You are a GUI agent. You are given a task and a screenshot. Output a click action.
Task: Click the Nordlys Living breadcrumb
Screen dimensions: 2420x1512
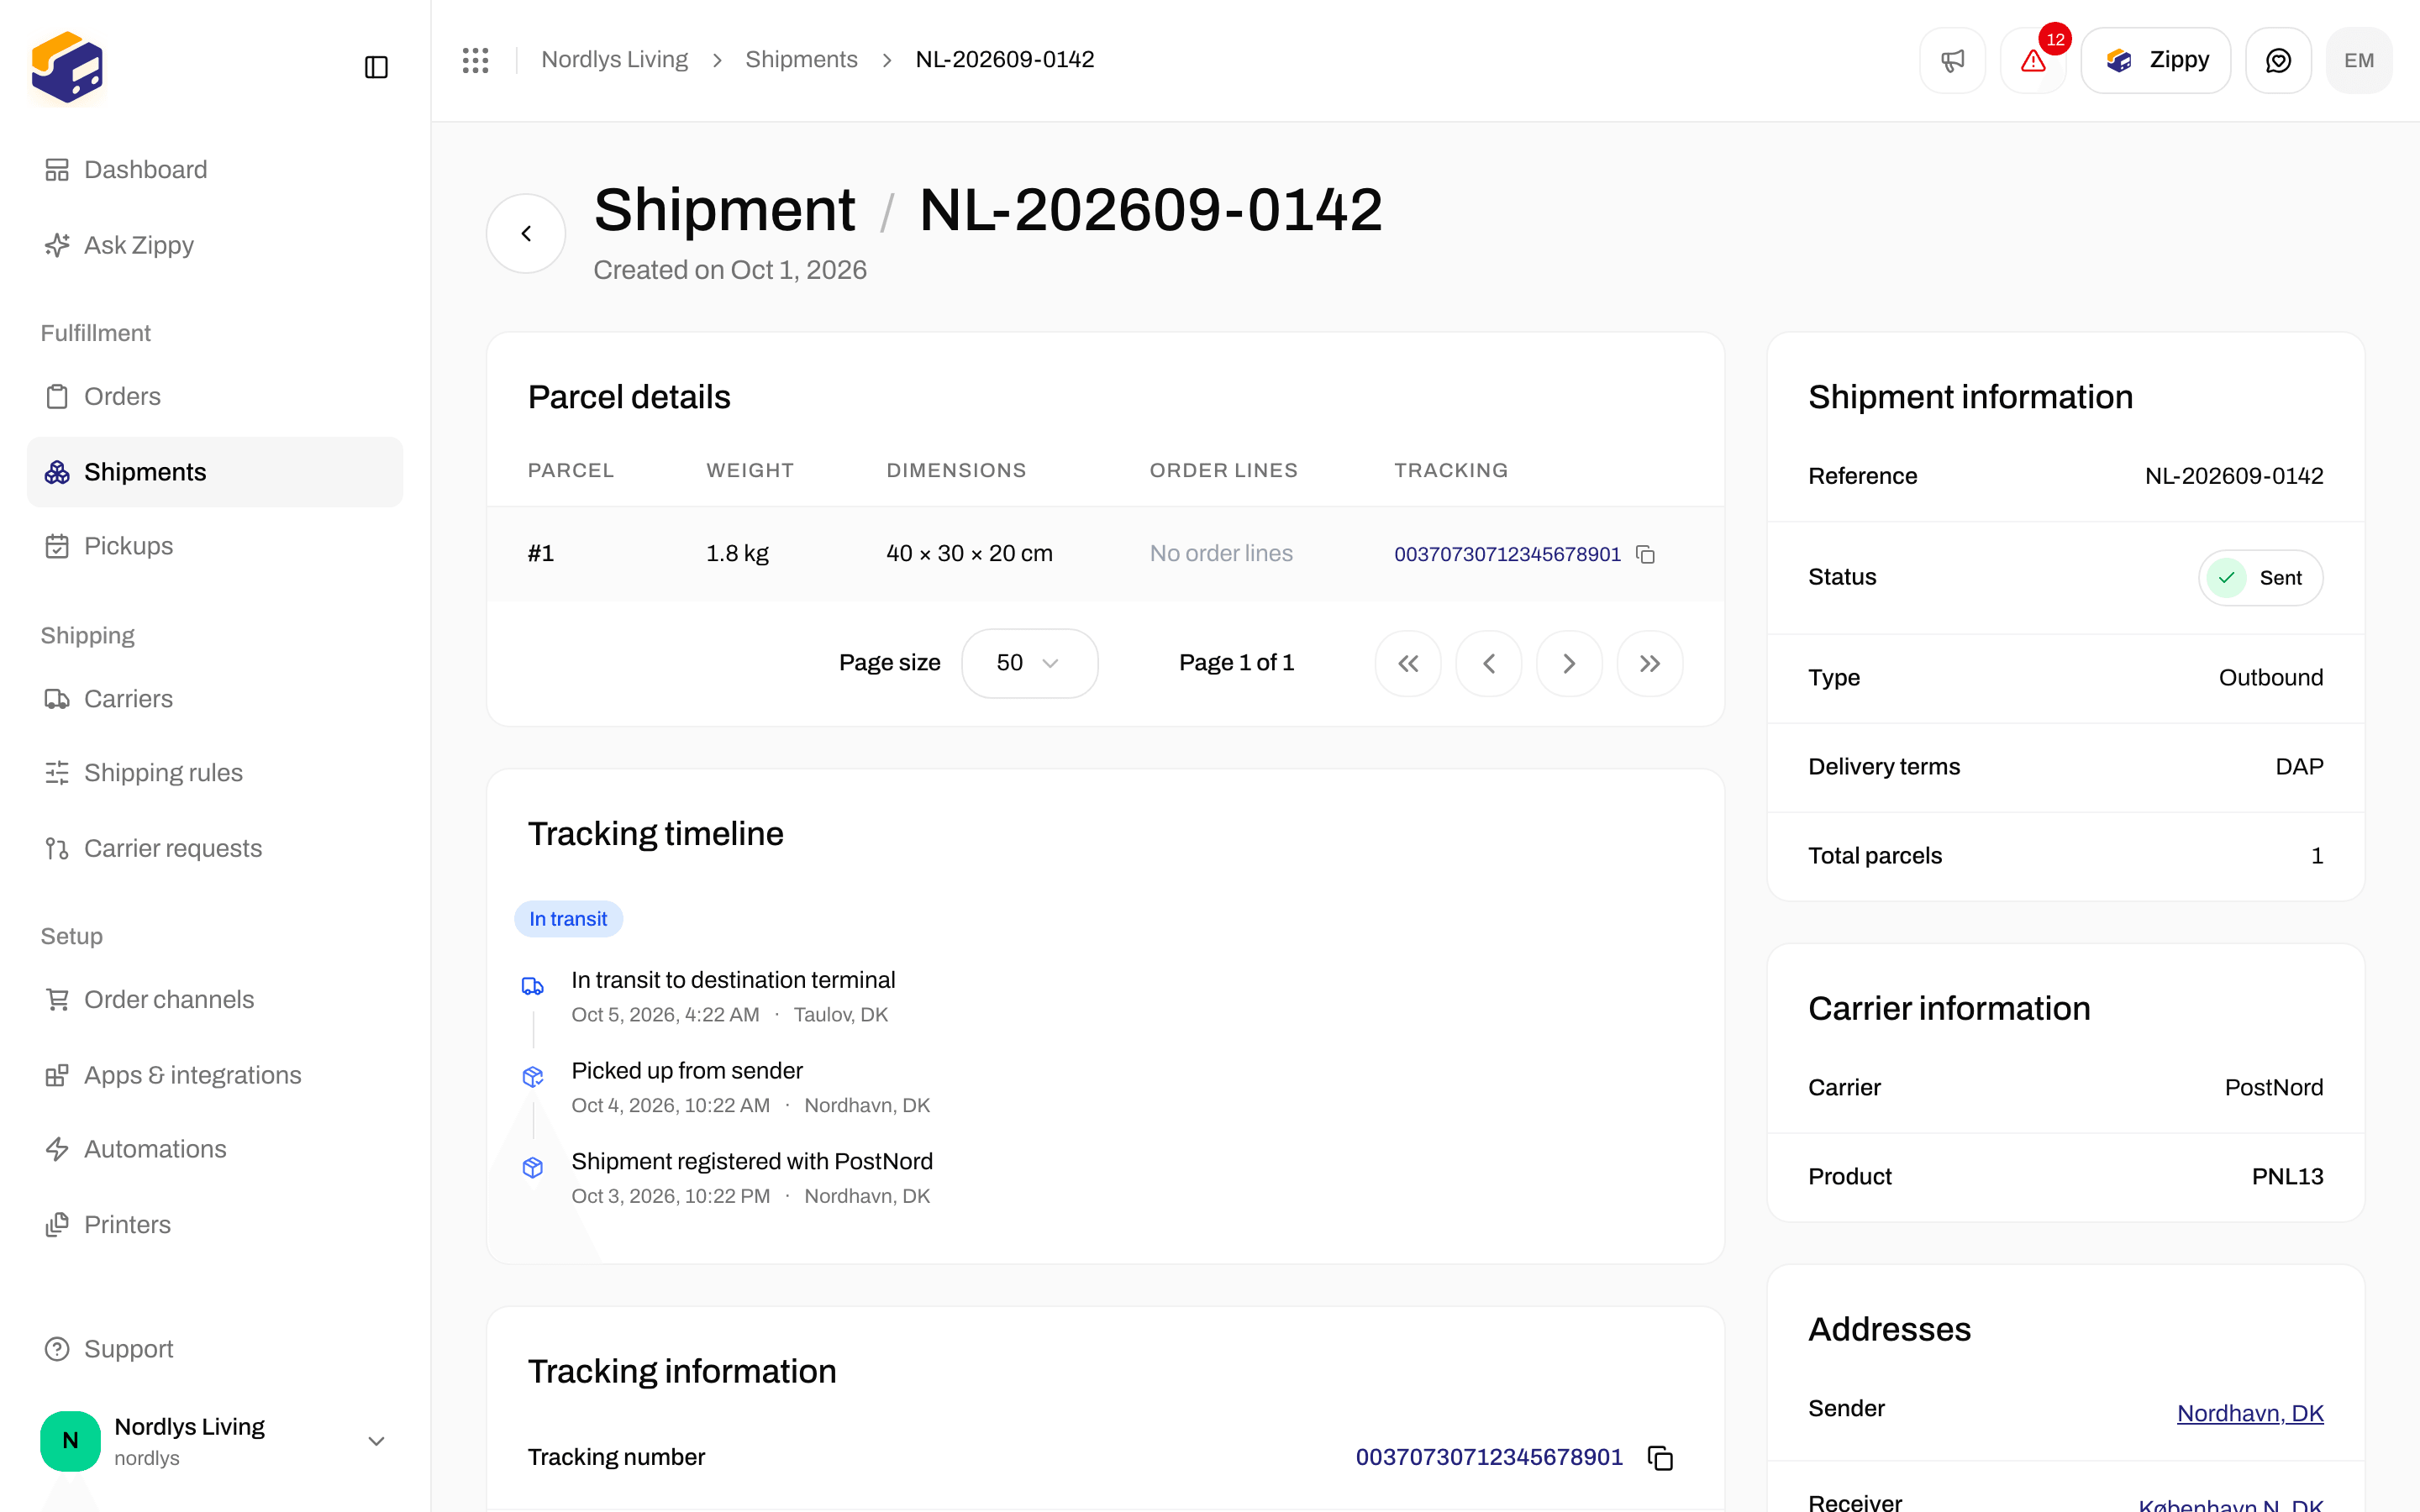pos(614,60)
